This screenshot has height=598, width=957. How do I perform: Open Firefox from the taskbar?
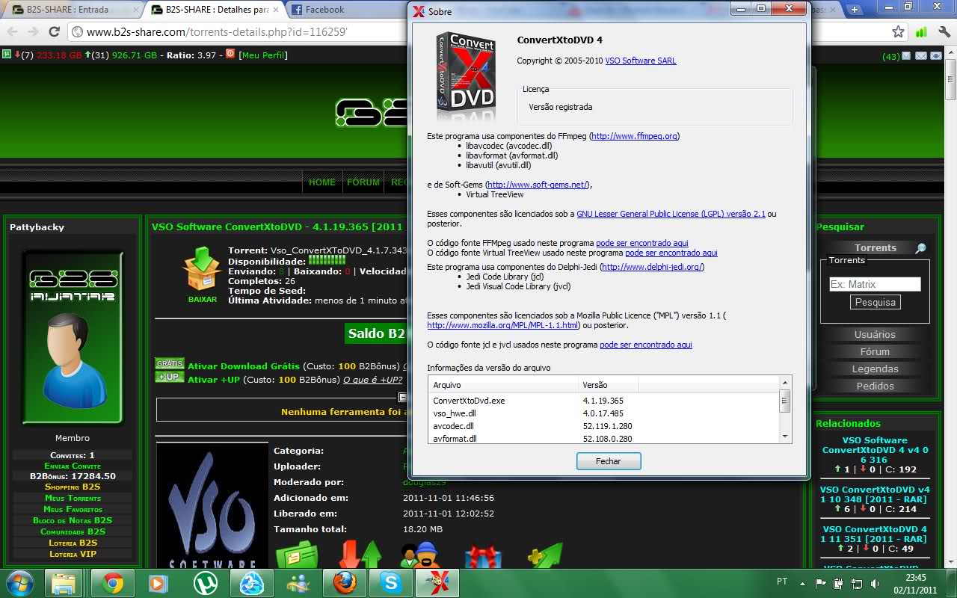tap(345, 583)
